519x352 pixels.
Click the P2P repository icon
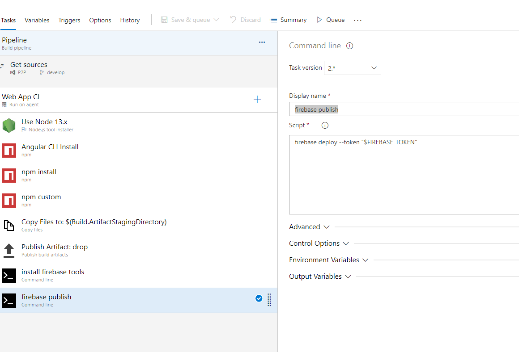(x=13, y=72)
